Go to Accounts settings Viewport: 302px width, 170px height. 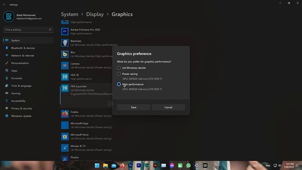click(x=28, y=78)
